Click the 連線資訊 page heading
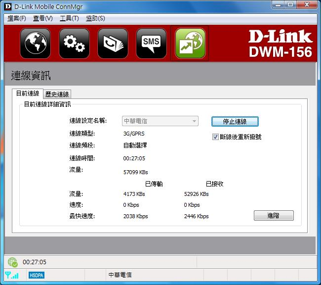 [31, 76]
